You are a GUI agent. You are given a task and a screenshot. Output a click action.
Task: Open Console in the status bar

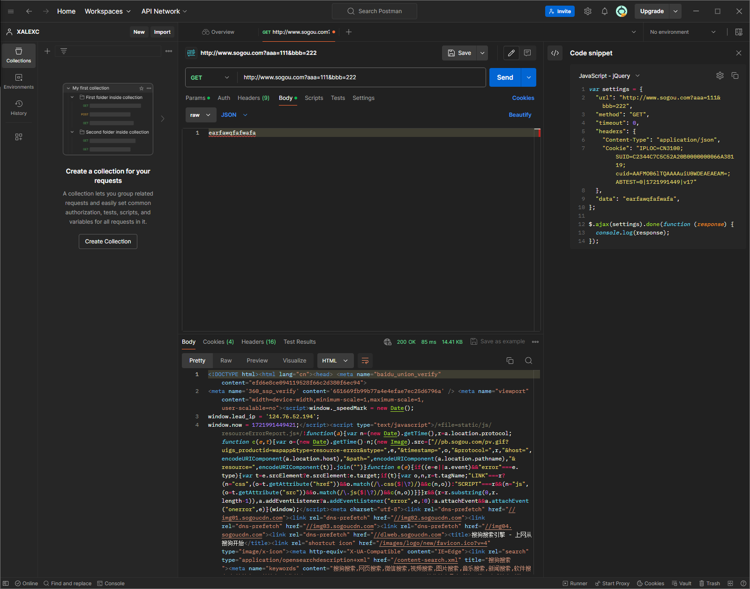(111, 583)
